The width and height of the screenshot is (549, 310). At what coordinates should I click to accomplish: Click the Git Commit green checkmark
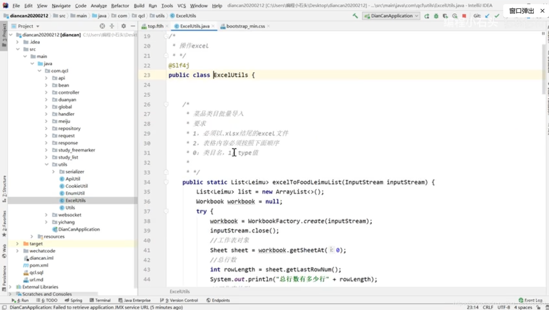pos(497,16)
